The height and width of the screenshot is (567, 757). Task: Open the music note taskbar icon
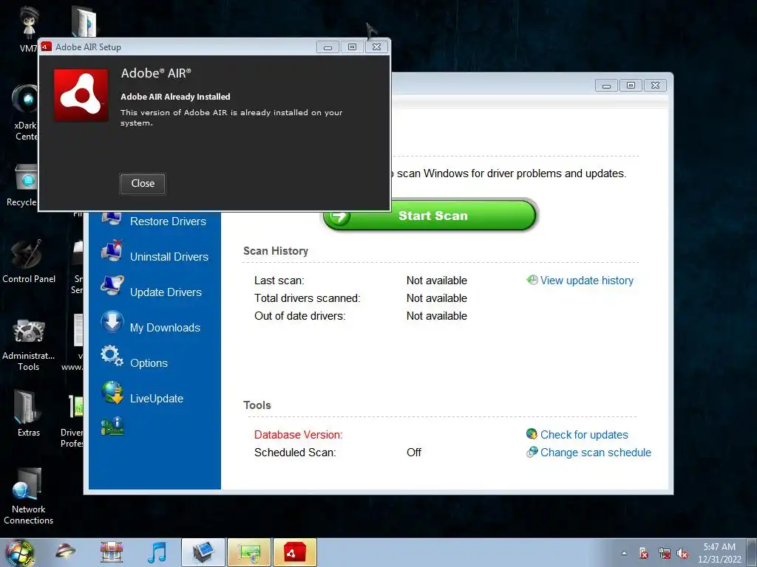point(157,552)
